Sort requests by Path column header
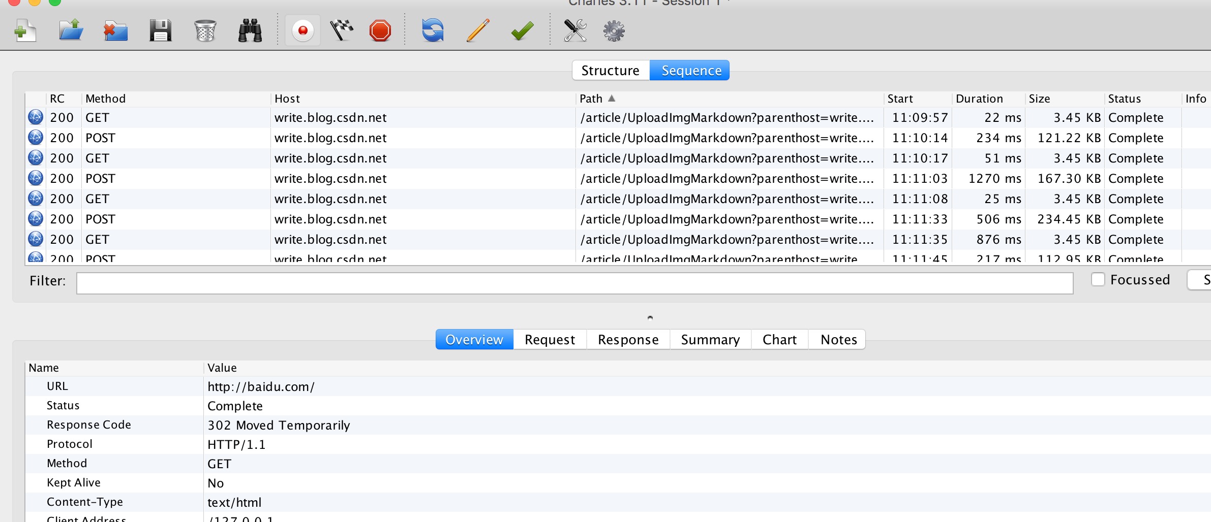The width and height of the screenshot is (1211, 522). point(591,99)
